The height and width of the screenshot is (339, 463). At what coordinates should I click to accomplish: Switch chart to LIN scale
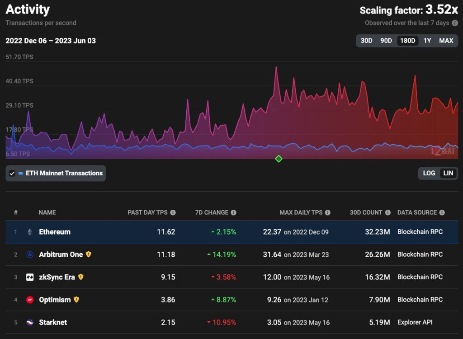click(448, 173)
